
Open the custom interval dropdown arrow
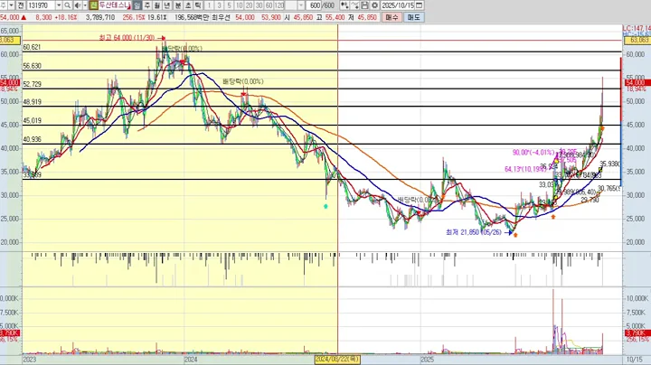tap(301, 5)
